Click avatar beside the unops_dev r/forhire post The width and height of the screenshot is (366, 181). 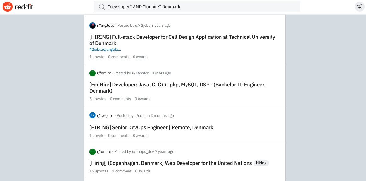92,152
